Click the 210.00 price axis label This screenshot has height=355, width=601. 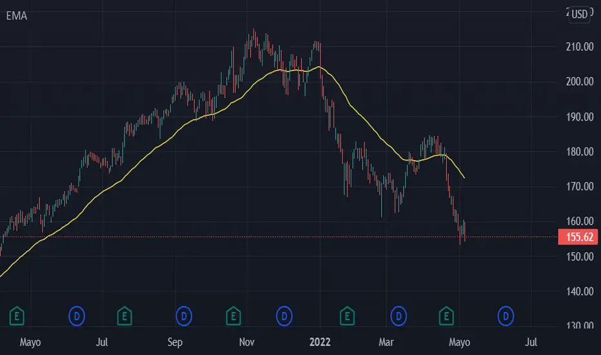580,47
